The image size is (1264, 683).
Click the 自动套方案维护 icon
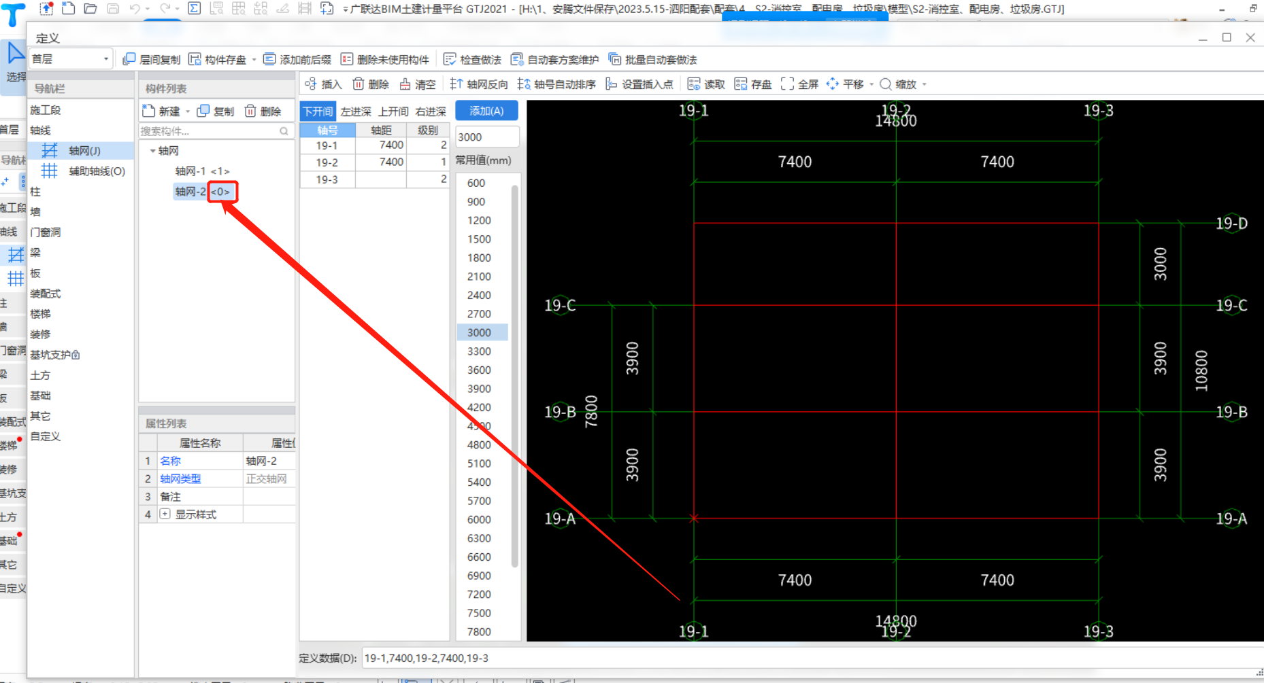(x=517, y=59)
